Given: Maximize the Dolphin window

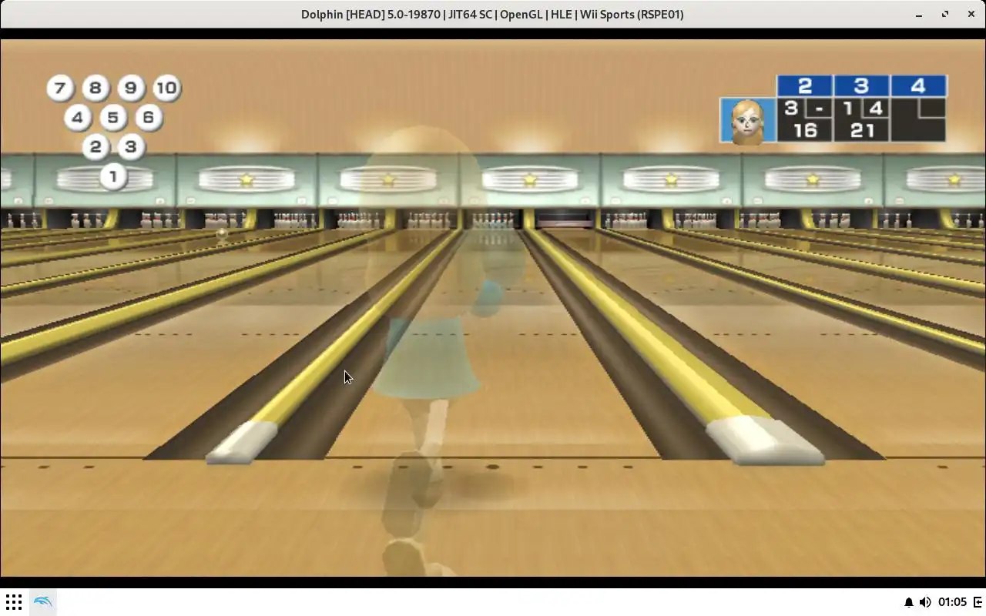Looking at the screenshot, I should click(945, 14).
